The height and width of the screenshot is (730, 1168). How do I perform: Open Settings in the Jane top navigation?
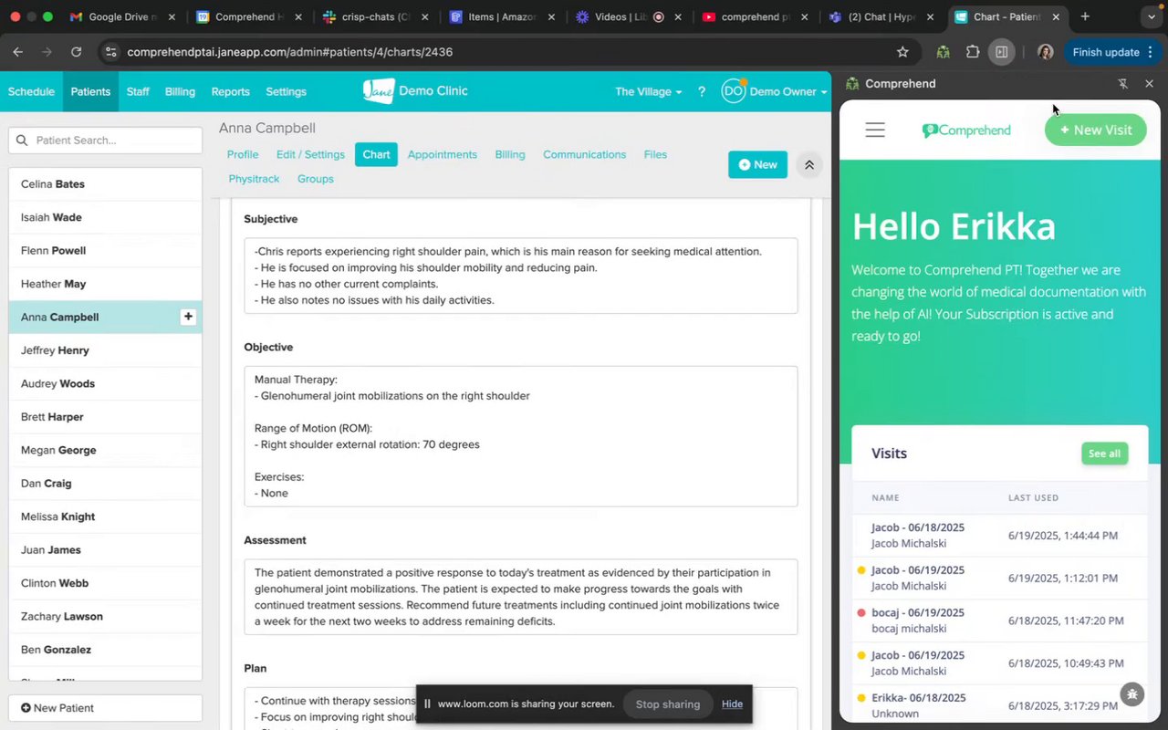point(286,91)
